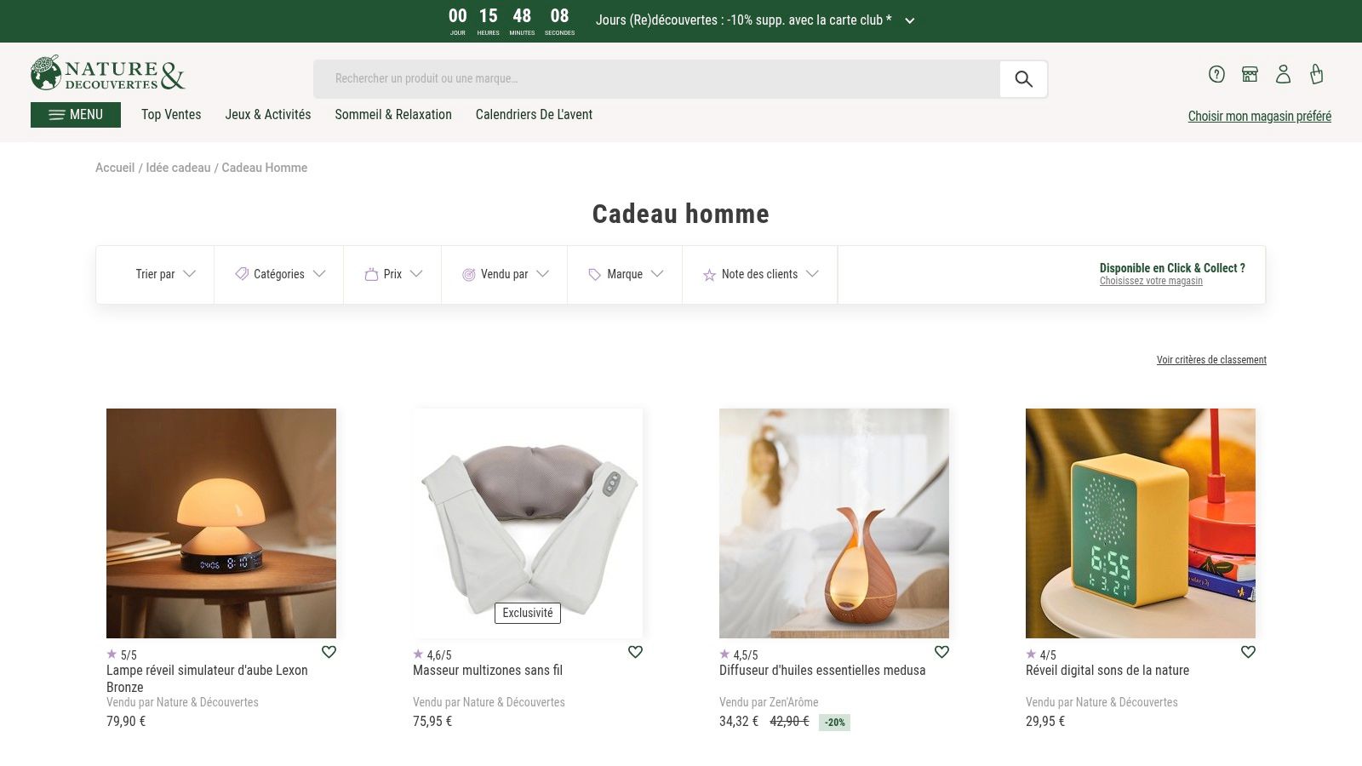Viewport: 1362px width, 766px height.
Task: Add Réveil digital to favorites
Action: (1248, 652)
